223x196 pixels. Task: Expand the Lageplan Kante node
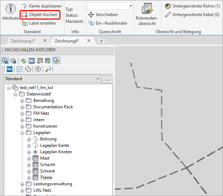coord(29,146)
